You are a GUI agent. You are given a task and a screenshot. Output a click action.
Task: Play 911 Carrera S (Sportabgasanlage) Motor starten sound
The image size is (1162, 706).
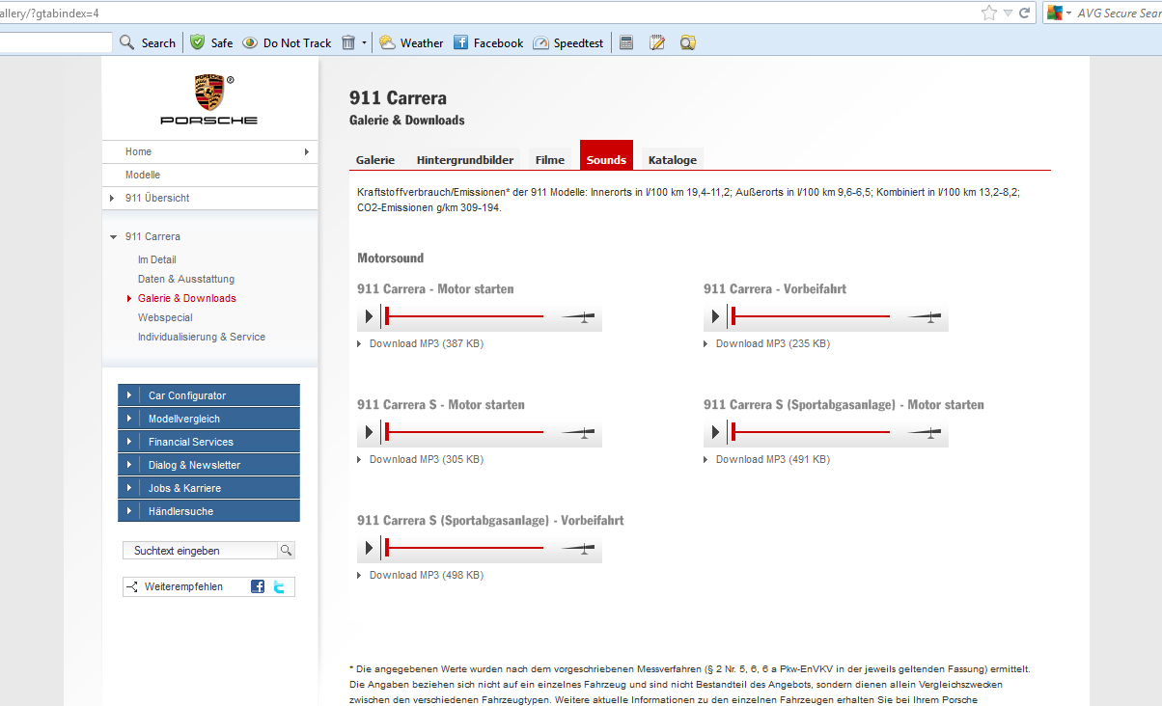coord(715,432)
